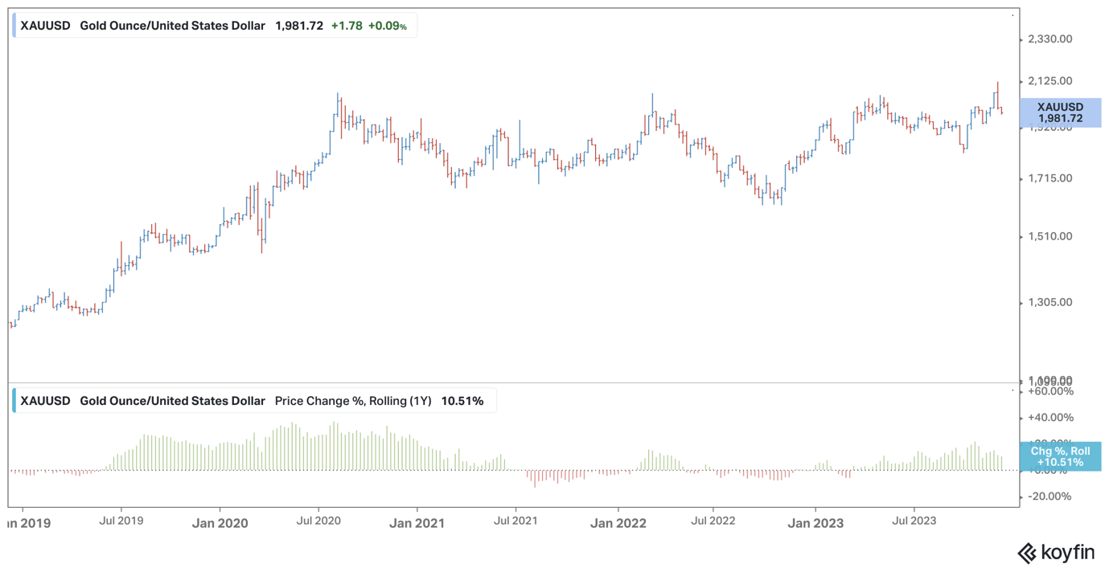Image resolution: width=1109 pixels, height=572 pixels.
Task: Click XAUUSD ticker in the top price legend
Action: [x=45, y=26]
